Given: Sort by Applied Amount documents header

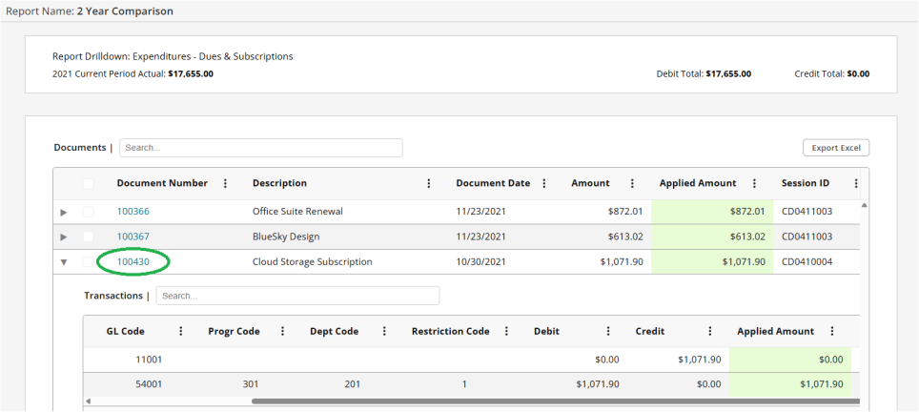Looking at the screenshot, I should point(697,183).
